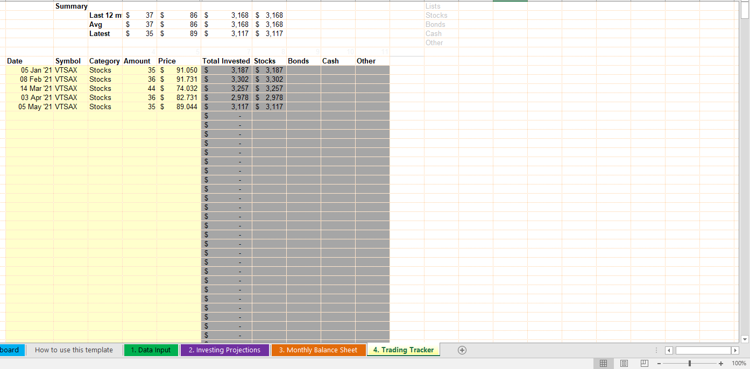This screenshot has width=750, height=369.
Task: Open the '1. Data Input' sheet tab
Action: click(151, 350)
